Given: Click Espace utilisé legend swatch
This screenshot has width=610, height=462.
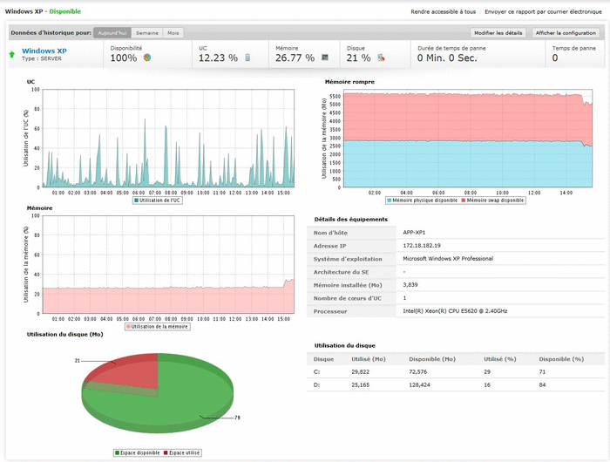Looking at the screenshot, I should click(166, 452).
